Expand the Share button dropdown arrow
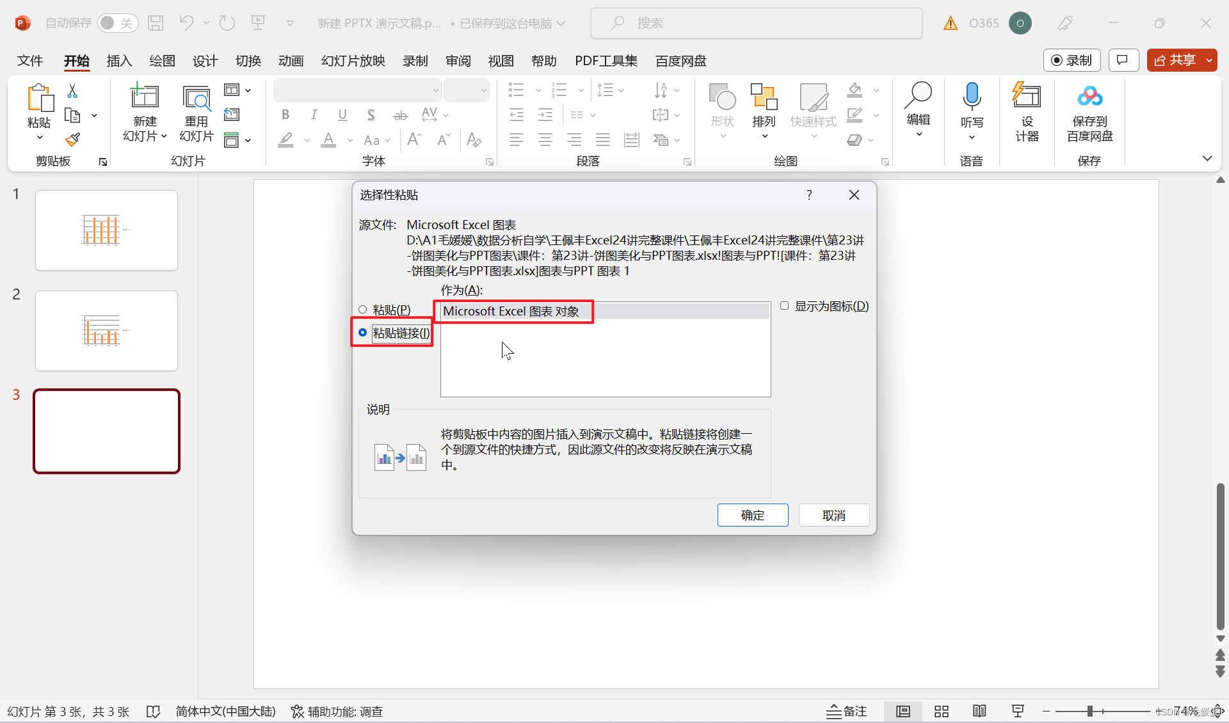This screenshot has height=723, width=1229. coord(1209,60)
